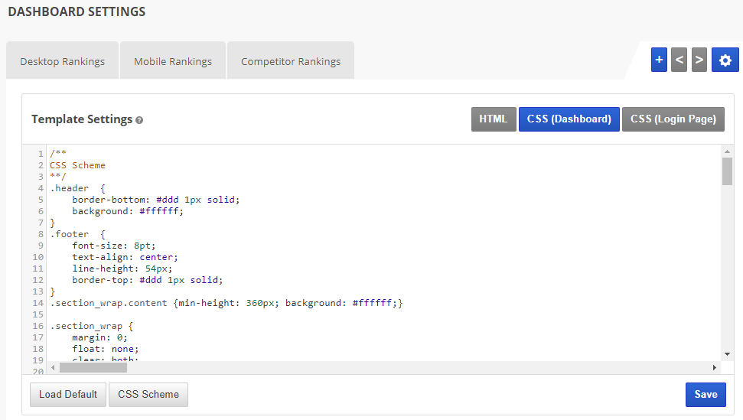Click the right arrow icon button
This screenshot has height=420, width=743.
(x=699, y=60)
